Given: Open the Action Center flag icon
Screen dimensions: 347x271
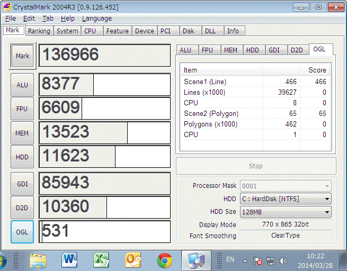Looking at the screenshot, I should click(258, 261).
